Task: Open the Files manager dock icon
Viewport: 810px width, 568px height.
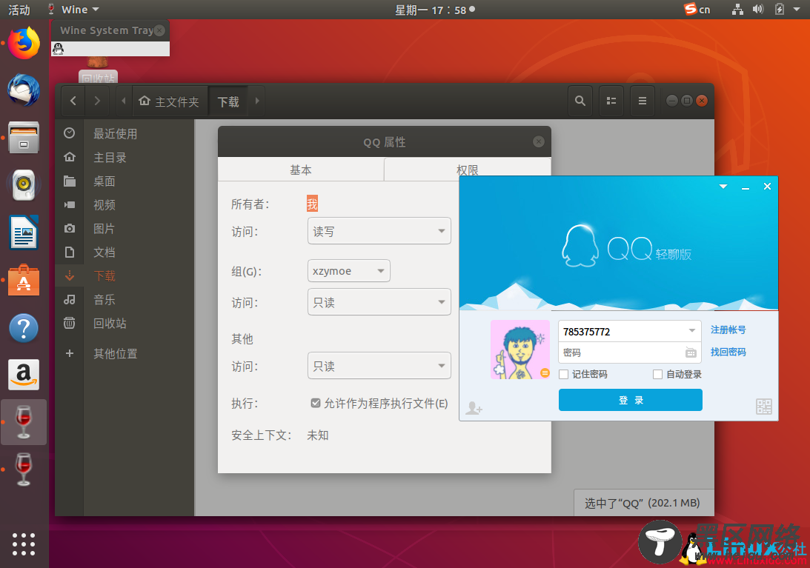Action: 24,137
